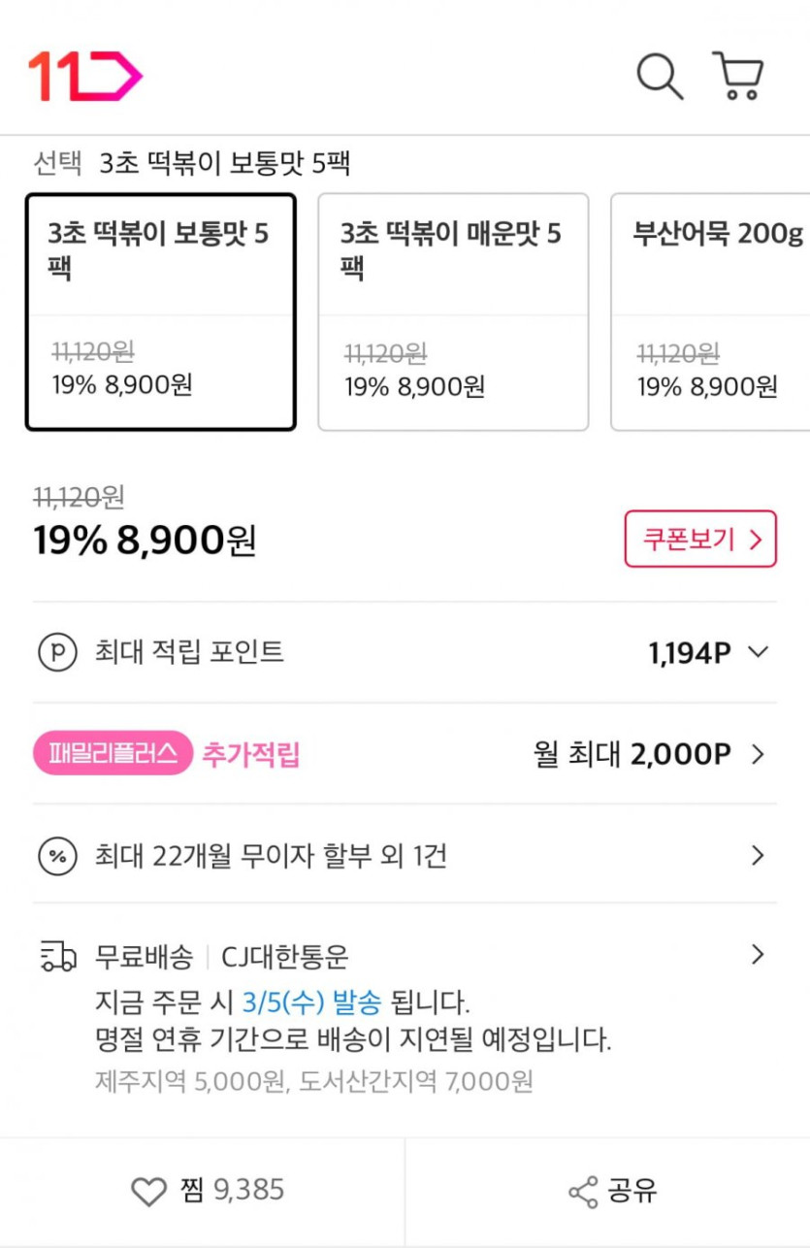
Task: Click the 쿠폰보기 button
Action: [700, 539]
